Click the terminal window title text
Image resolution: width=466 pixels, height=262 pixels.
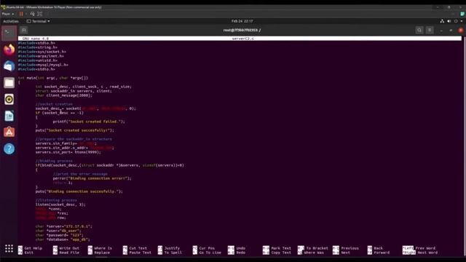(242, 30)
